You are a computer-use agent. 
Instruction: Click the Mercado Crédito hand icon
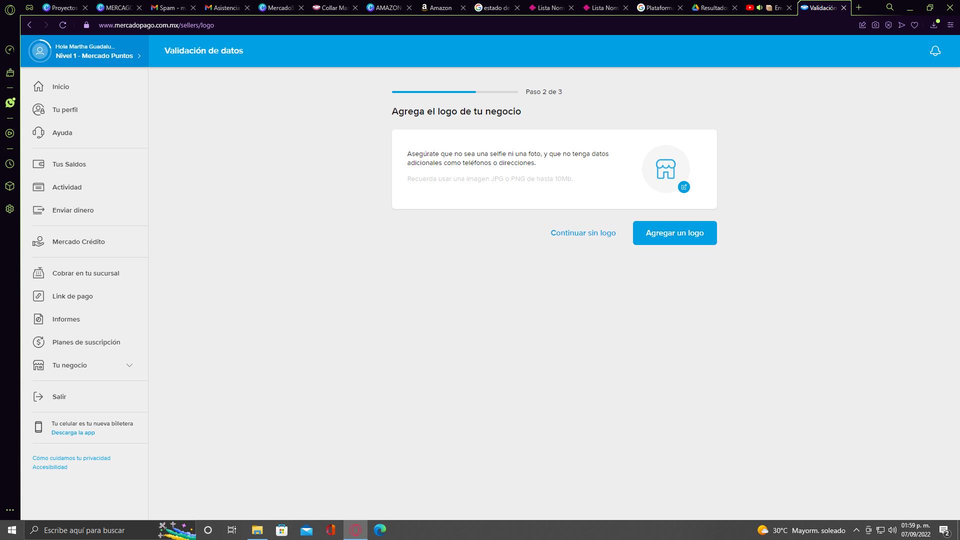pyautogui.click(x=38, y=241)
